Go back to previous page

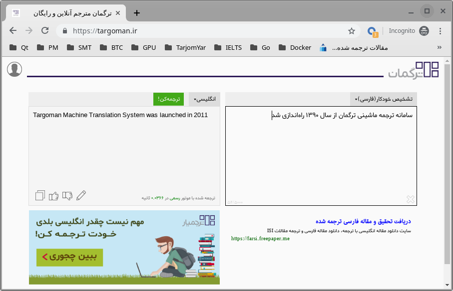[x=13, y=30]
